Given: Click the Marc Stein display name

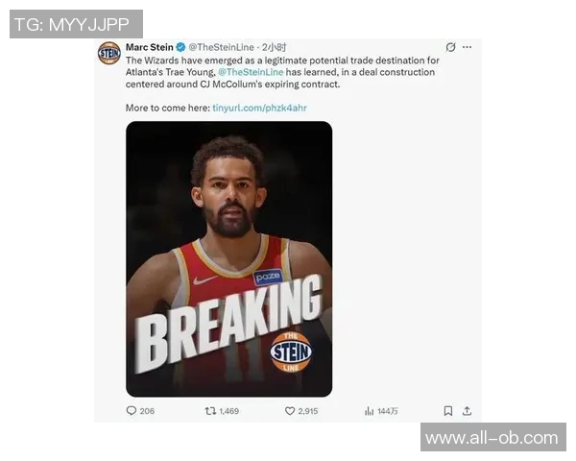Looking at the screenshot, I should (150, 47).
